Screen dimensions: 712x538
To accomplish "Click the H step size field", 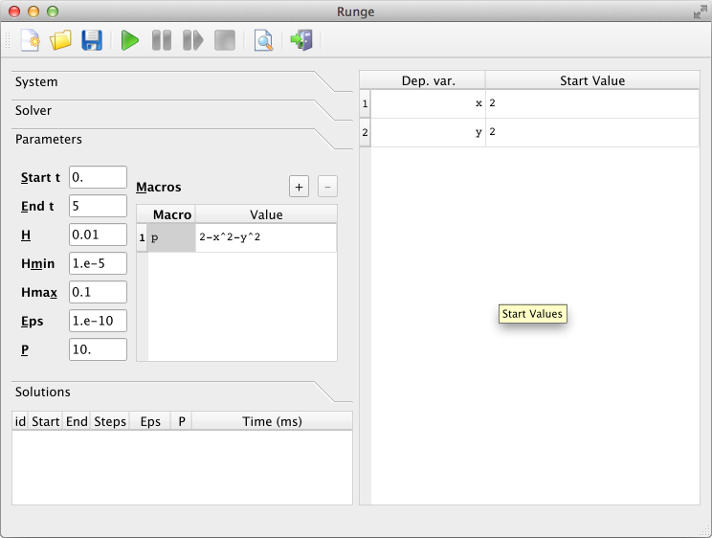I will click(98, 235).
